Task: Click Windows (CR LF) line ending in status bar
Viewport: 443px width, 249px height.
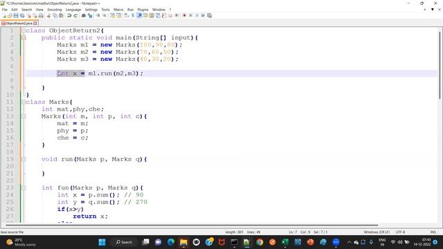Action: tap(377, 232)
